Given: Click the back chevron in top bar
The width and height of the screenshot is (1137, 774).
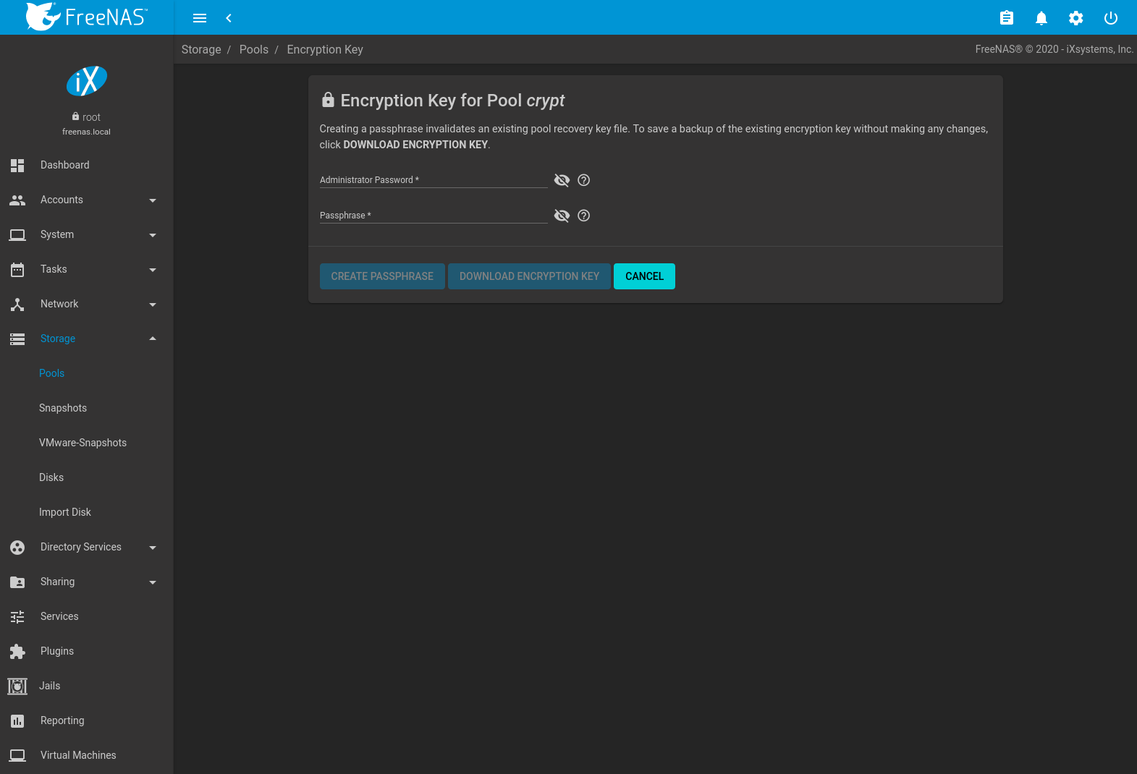Looking at the screenshot, I should [229, 18].
